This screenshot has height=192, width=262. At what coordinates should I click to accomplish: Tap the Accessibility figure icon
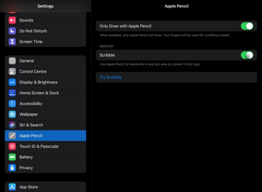tap(12, 104)
